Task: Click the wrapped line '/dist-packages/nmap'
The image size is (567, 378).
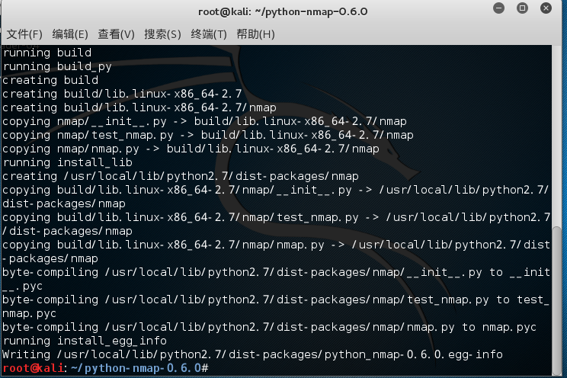Action: [x=67, y=231]
